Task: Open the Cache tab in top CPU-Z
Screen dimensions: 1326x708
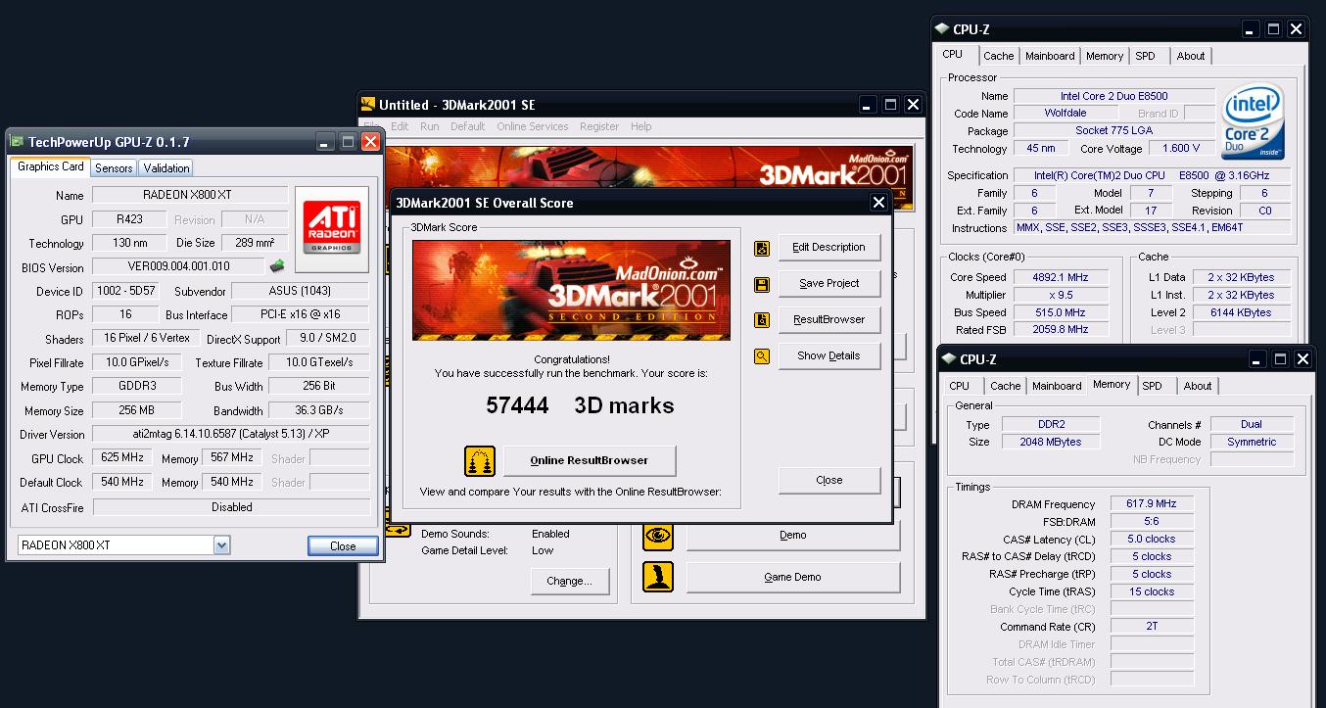Action: point(999,57)
